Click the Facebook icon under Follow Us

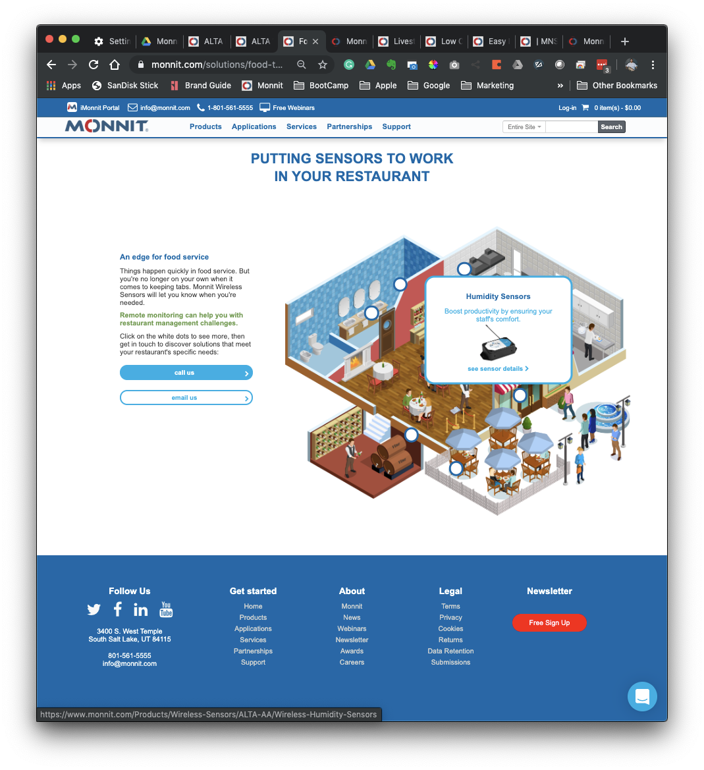click(x=117, y=609)
